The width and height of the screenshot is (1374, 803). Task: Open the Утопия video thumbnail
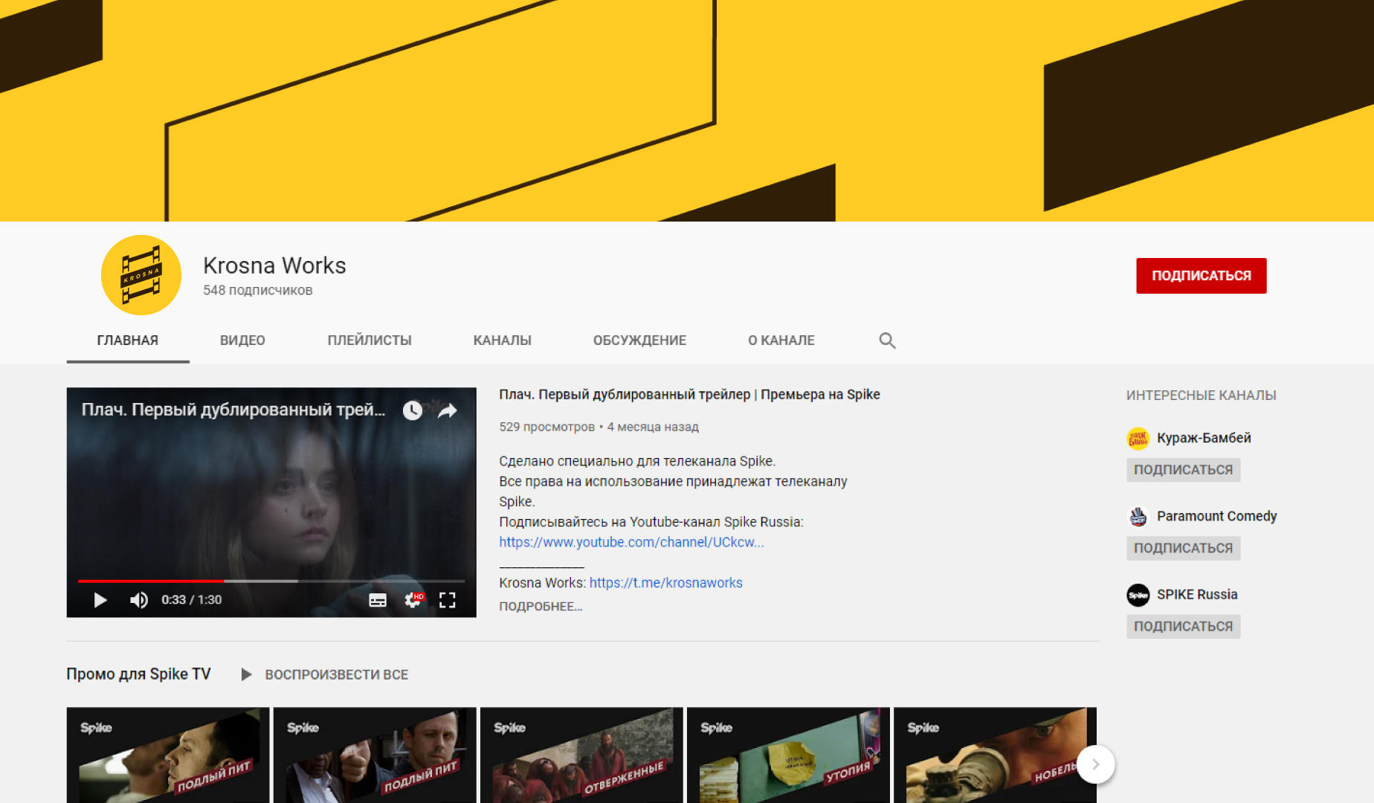click(788, 755)
